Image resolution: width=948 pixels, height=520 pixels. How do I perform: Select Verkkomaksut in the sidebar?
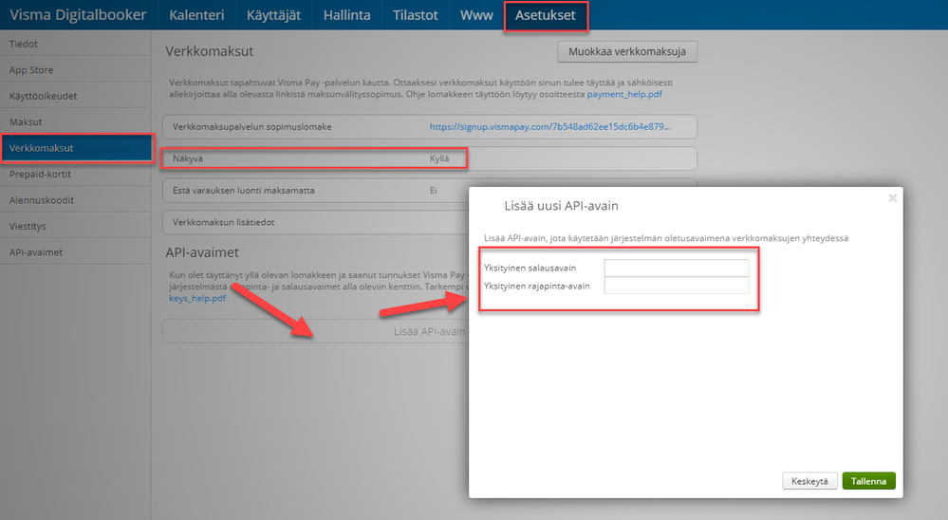76,147
